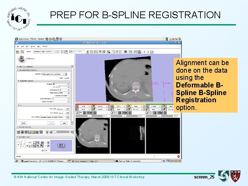
Task: Click the green viewer slice offset slider
Action: click(159, 116)
